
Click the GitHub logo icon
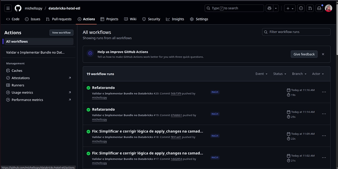pos(18,8)
